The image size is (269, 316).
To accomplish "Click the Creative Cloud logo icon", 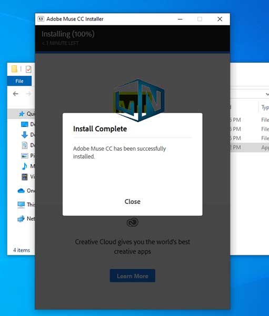I will pos(132,222).
